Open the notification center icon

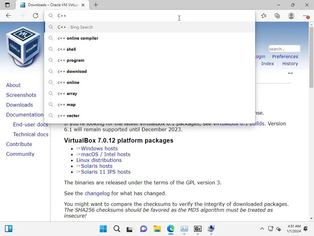pos(306,229)
